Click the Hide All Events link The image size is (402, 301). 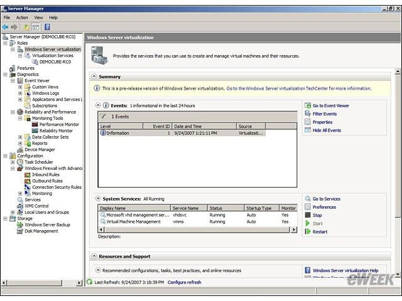pos(327,130)
